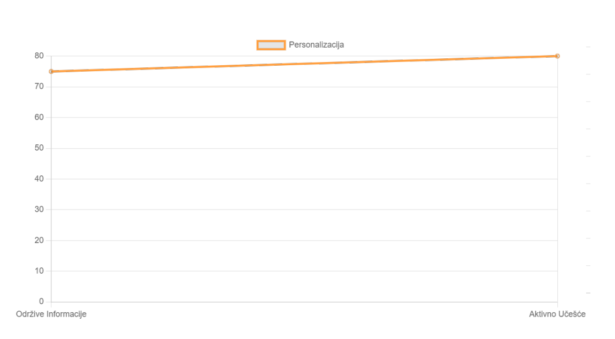Select the data point above Aktivno Učešće
This screenshot has height=339, width=615.
pyautogui.click(x=557, y=56)
